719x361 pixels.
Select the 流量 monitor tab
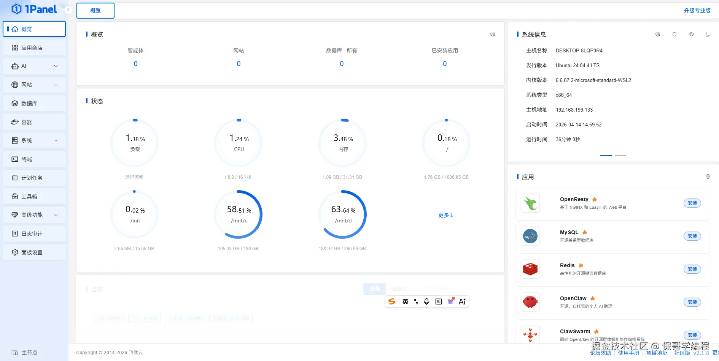pyautogui.click(x=375, y=289)
